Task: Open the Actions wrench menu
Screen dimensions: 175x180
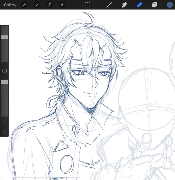Action: 24,5
